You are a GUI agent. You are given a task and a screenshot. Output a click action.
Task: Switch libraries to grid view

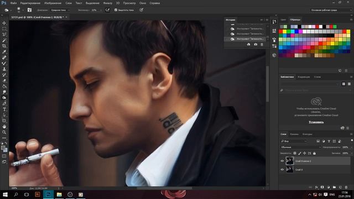(343, 84)
